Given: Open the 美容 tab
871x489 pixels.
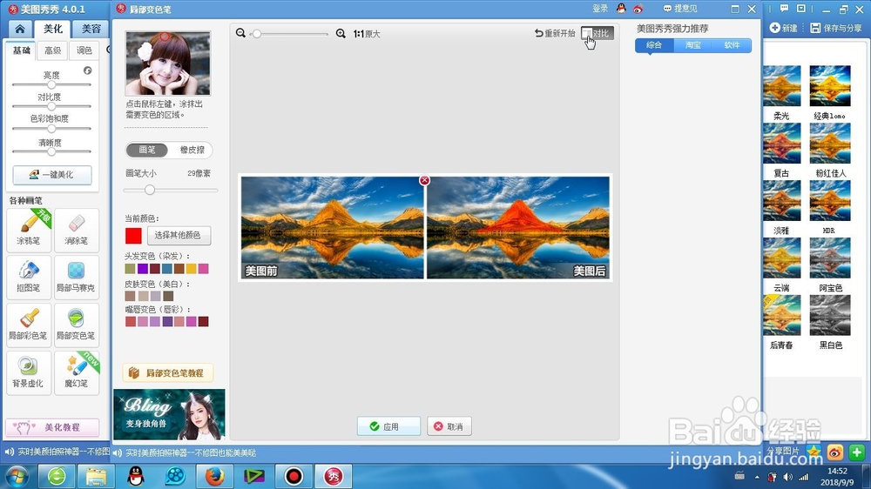Looking at the screenshot, I should click(x=91, y=29).
